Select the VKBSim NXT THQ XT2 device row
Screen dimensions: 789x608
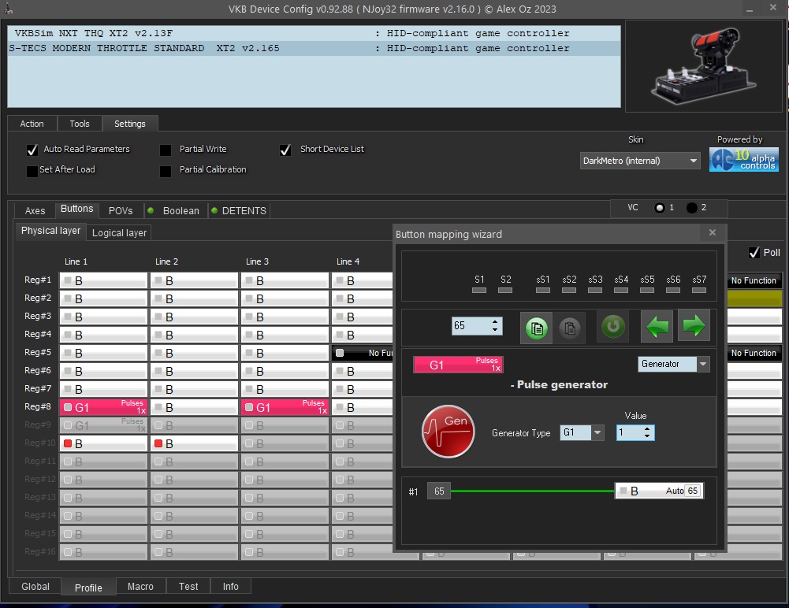(314, 33)
